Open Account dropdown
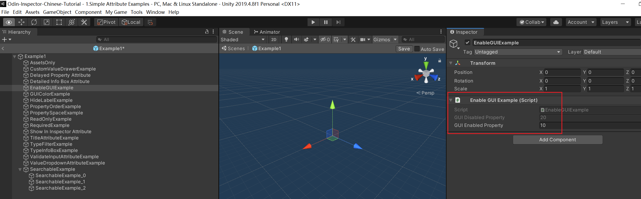 tap(581, 22)
